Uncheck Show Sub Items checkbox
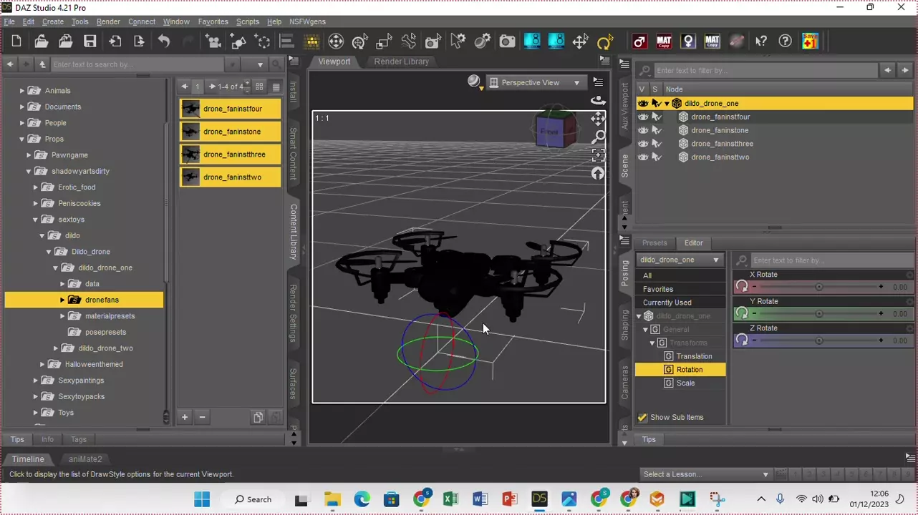Image resolution: width=918 pixels, height=515 pixels. click(x=642, y=417)
